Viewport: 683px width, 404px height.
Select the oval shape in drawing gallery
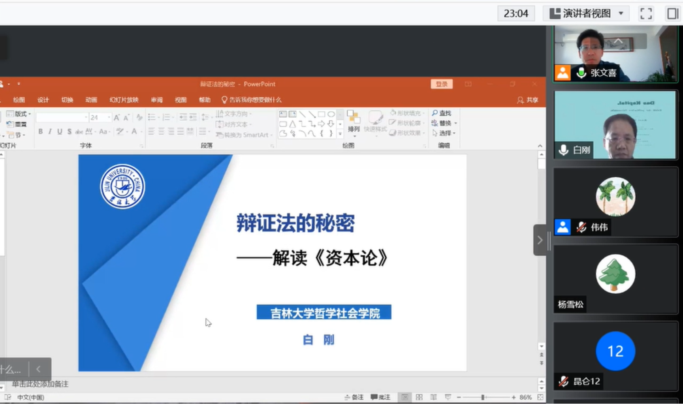[x=331, y=115]
